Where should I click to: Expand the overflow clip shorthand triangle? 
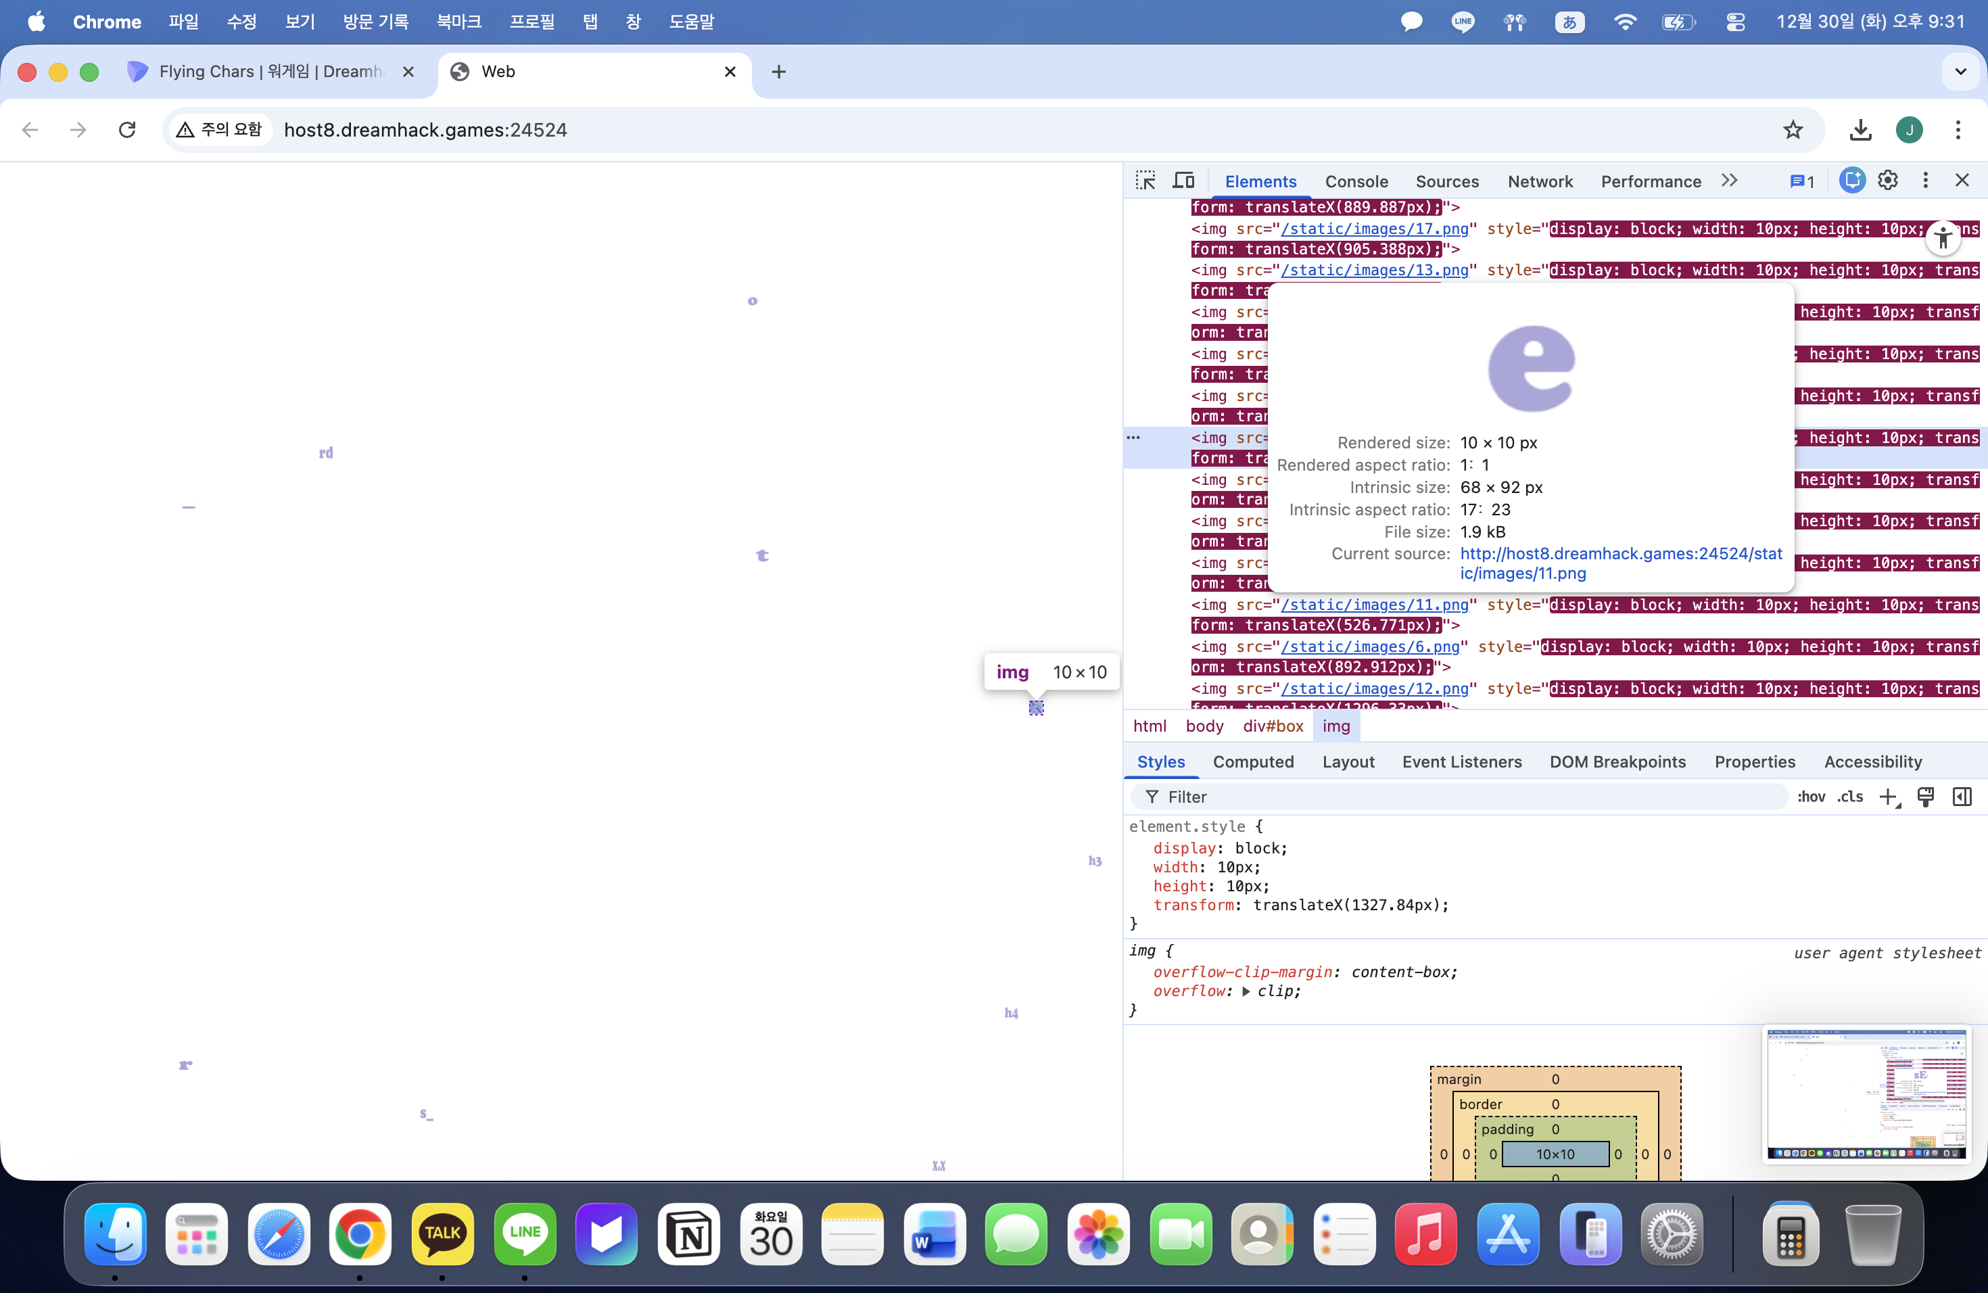(1246, 991)
